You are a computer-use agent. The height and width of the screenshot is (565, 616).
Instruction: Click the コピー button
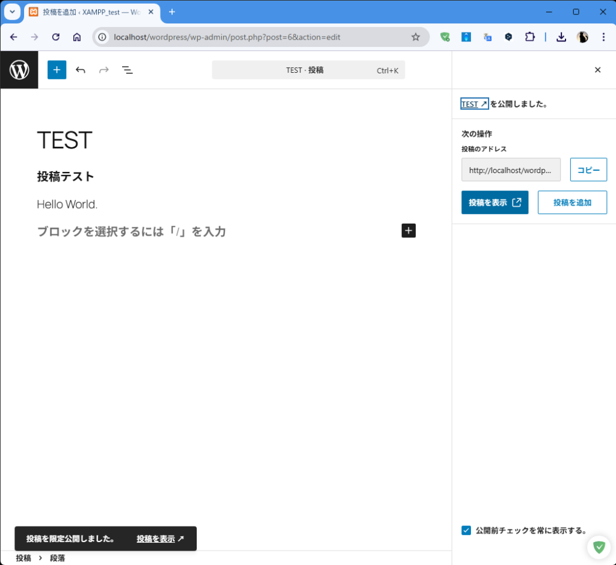[588, 170]
